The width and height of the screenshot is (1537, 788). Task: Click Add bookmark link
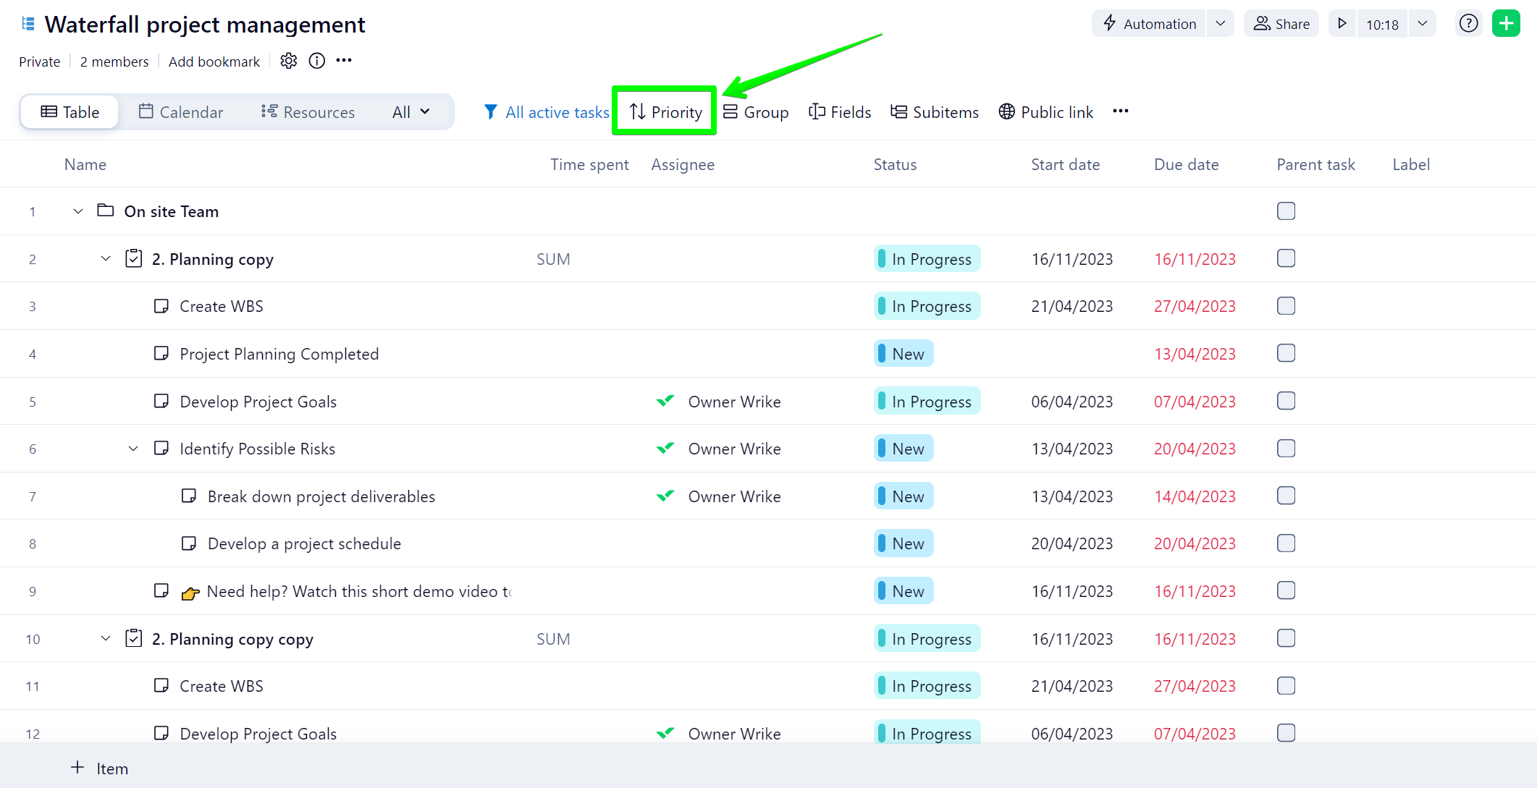pos(214,62)
